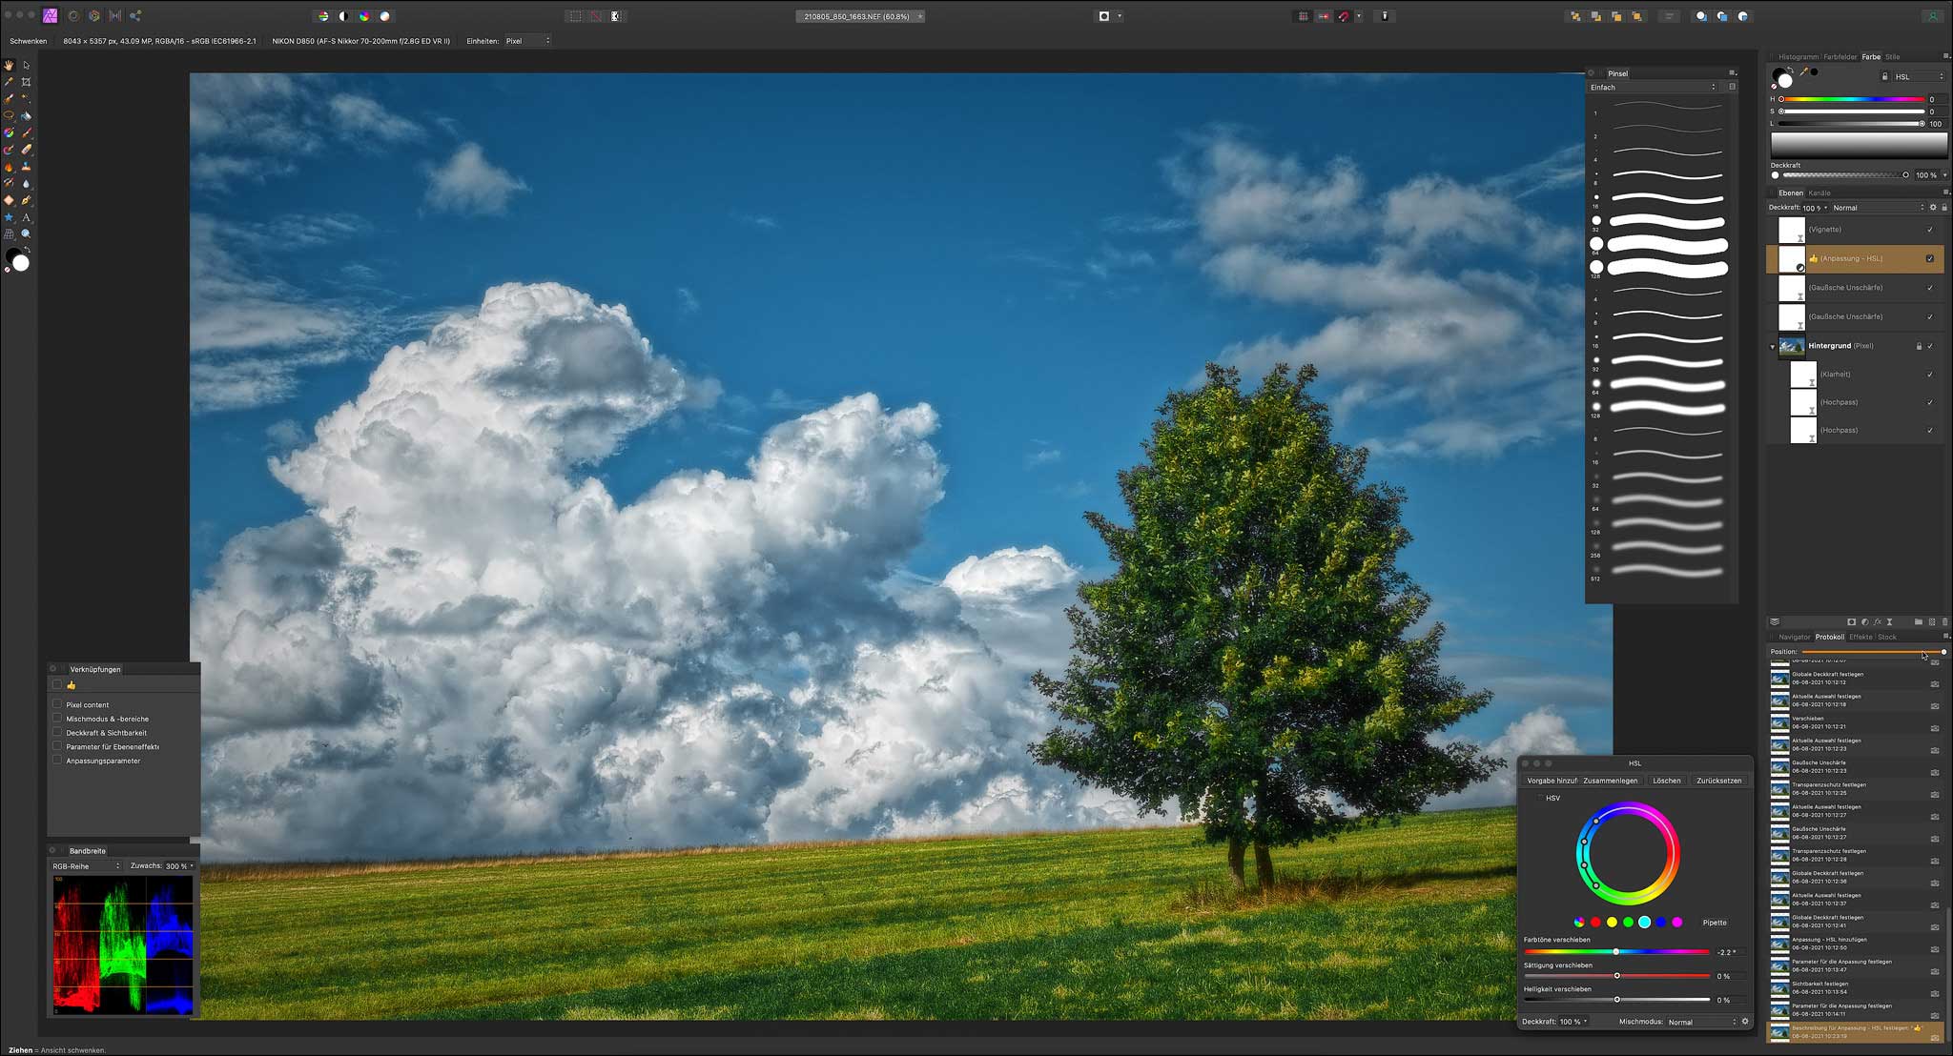Pick the artistic text tool
Screen dimensions: 1953x1056
[26, 218]
